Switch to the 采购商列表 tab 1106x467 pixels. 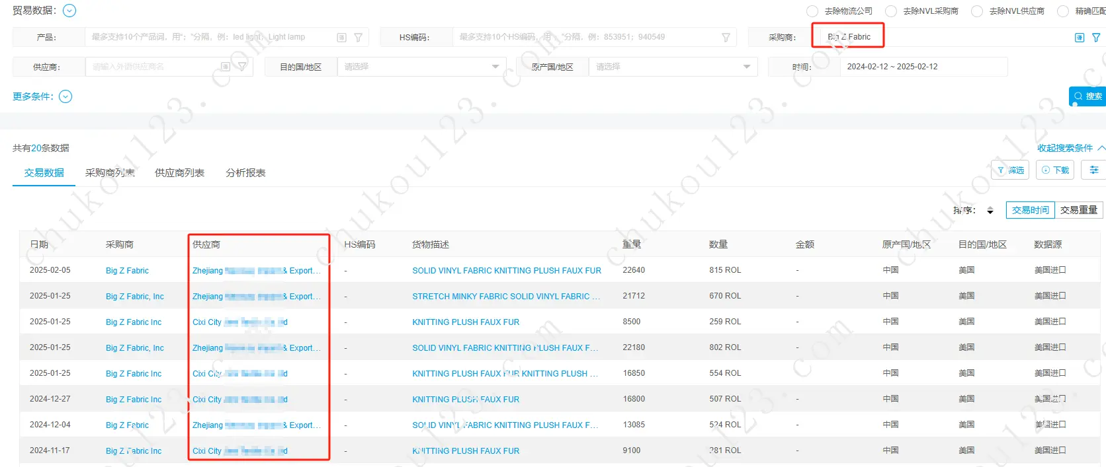pos(110,173)
